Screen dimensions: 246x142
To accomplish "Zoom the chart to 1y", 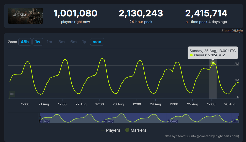I will (x=84, y=42).
